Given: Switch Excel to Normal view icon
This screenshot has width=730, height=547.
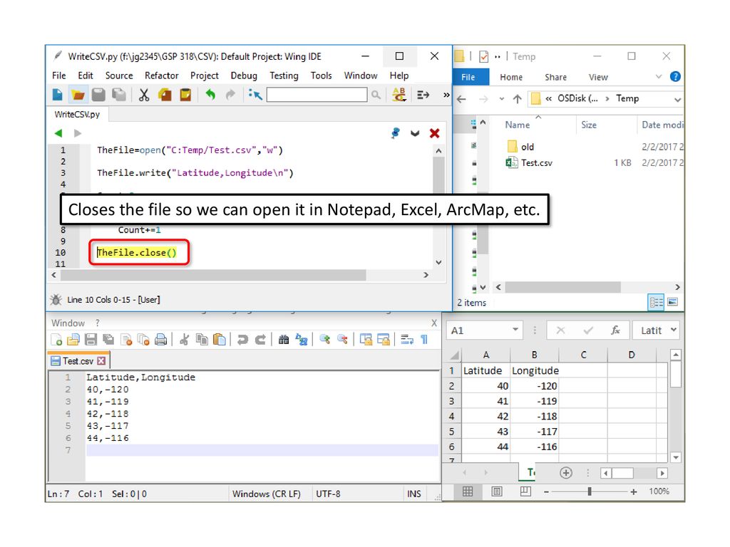Looking at the screenshot, I should 468,491.
